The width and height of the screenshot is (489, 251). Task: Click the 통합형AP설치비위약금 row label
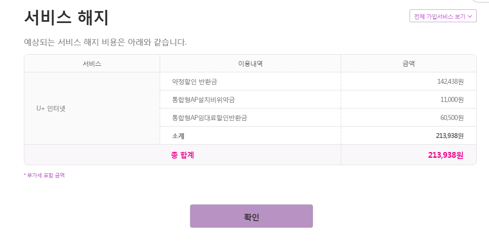pyautogui.click(x=203, y=99)
